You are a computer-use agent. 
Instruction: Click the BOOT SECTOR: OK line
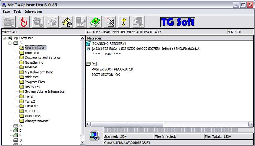point(106,74)
